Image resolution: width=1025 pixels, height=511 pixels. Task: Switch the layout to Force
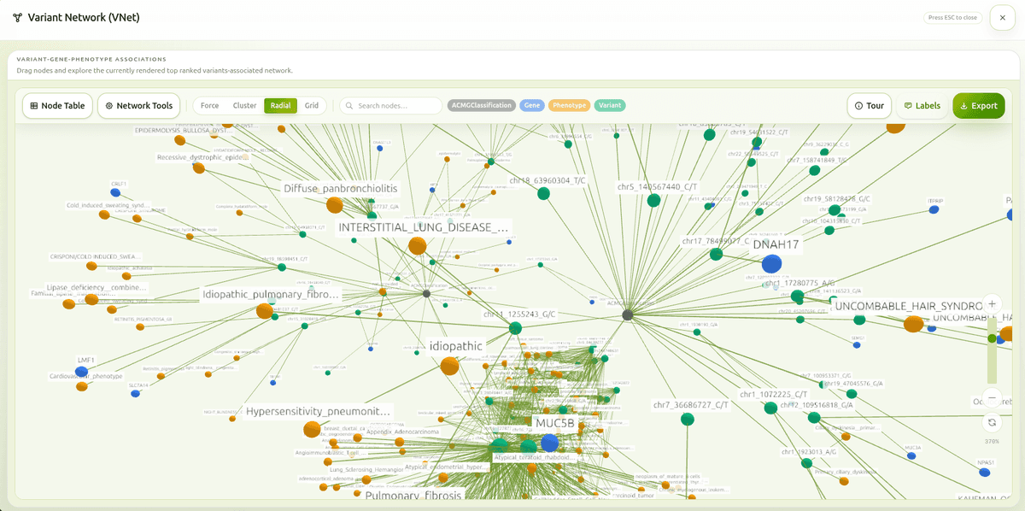click(208, 105)
